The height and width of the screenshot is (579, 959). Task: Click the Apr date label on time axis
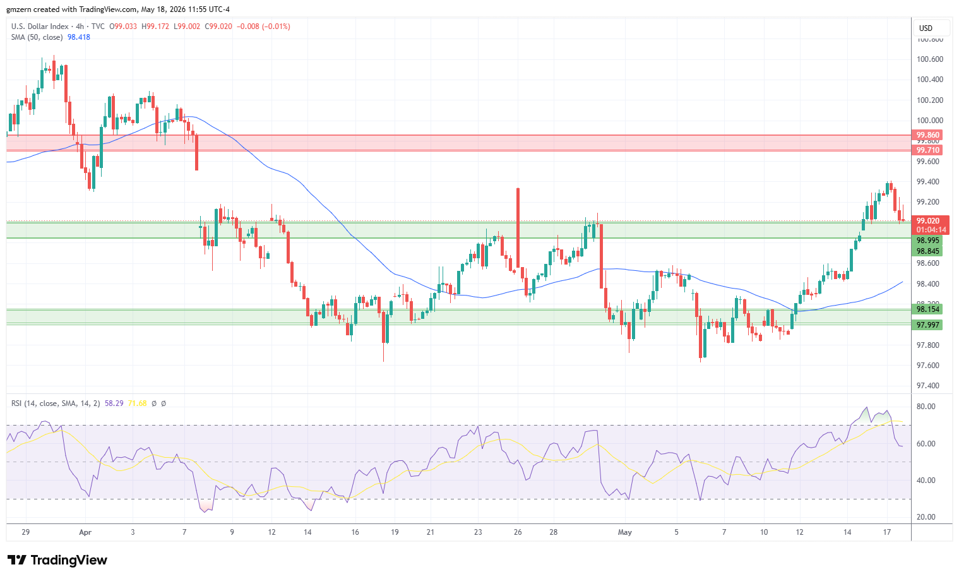(85, 532)
